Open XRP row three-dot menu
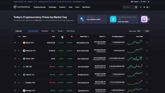 (147, 67)
